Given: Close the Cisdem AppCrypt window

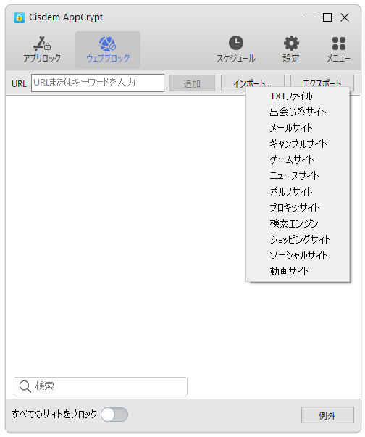Looking at the screenshot, I should tap(345, 17).
